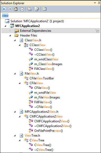Viewport: 101px width, 153px height.
Task: Click the ~CClassView() destructor method icon
Action: click(x=31, y=54)
